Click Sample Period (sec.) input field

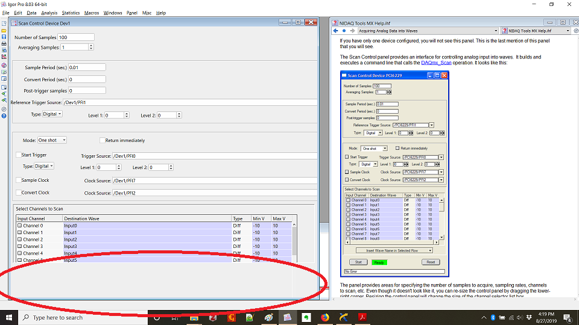click(87, 67)
